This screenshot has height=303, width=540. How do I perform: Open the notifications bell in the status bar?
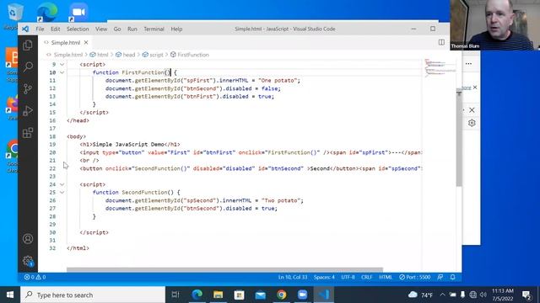click(452, 277)
